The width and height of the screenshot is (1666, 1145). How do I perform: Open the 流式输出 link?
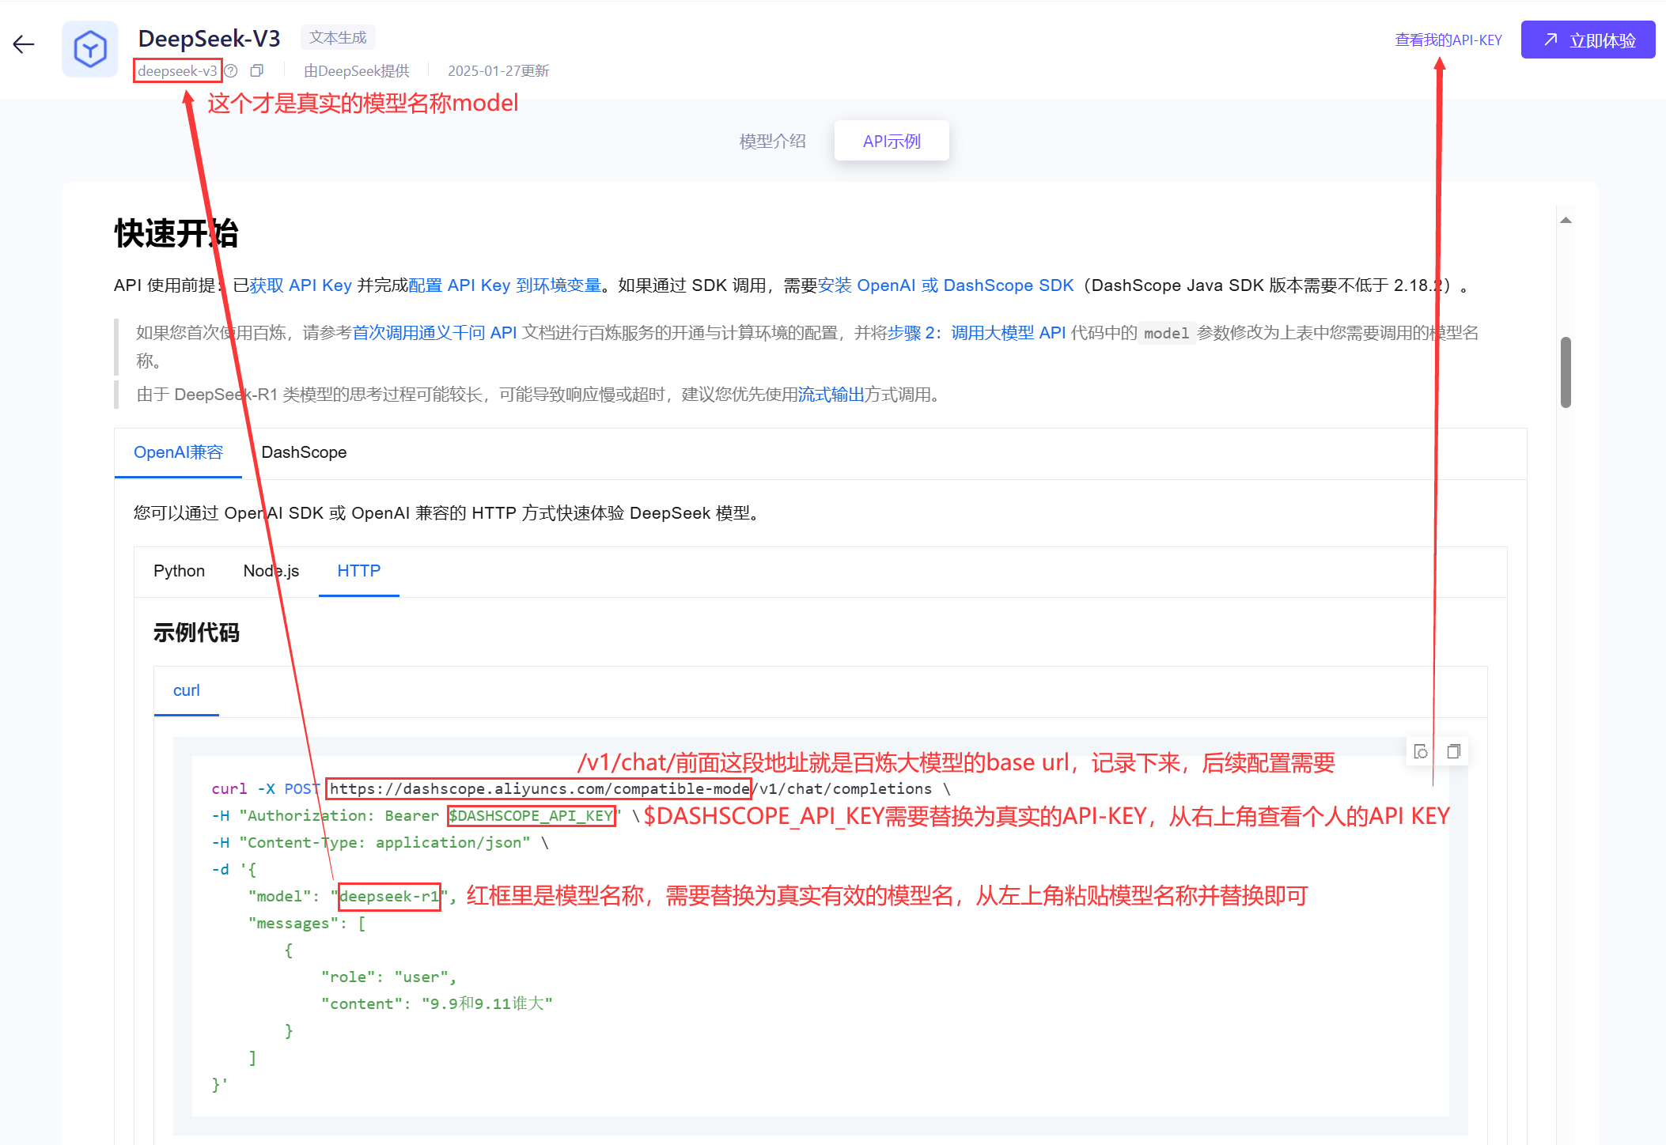(831, 395)
